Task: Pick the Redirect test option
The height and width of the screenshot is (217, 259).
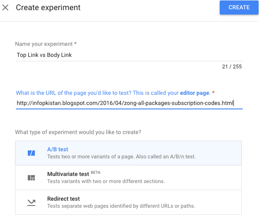Action: point(128,202)
